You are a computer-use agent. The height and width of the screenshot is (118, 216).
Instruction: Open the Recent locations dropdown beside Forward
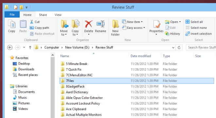click(24, 48)
